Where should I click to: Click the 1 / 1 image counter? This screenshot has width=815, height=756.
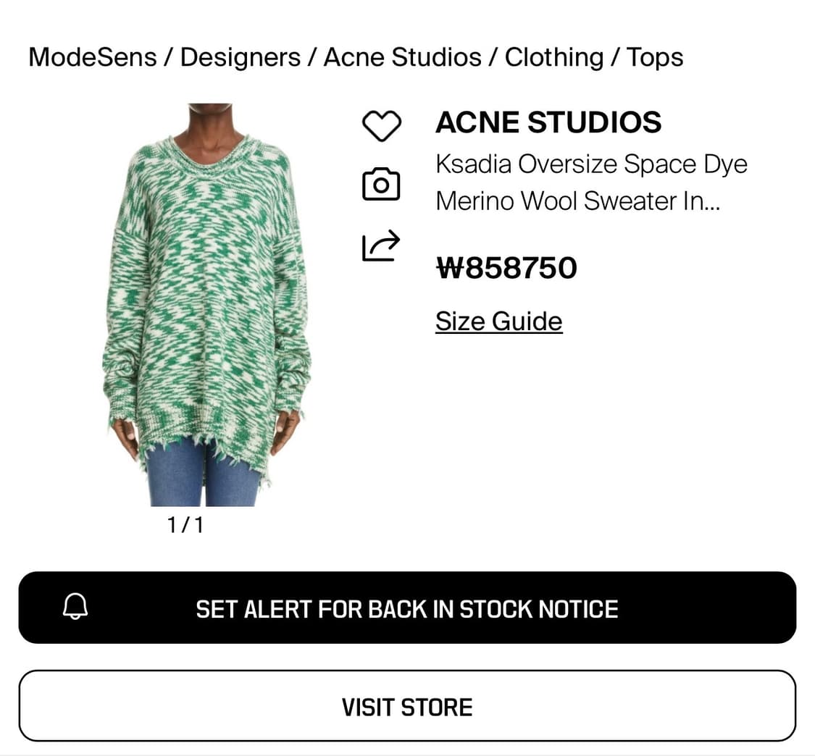click(185, 525)
